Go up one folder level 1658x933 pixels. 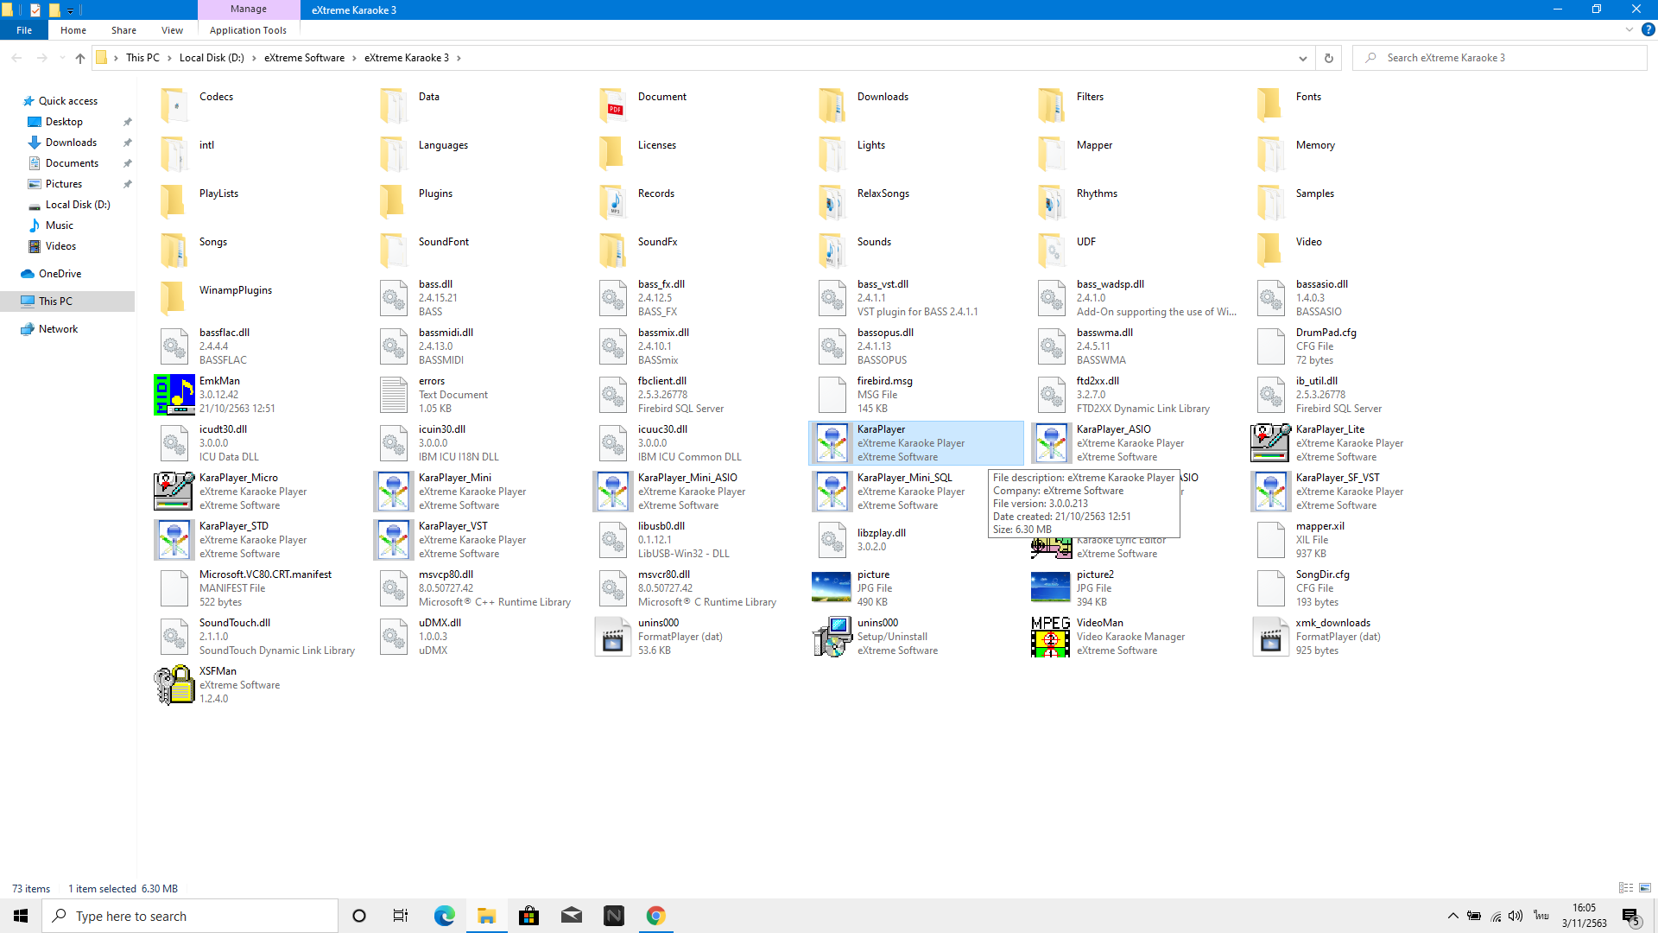coord(79,58)
